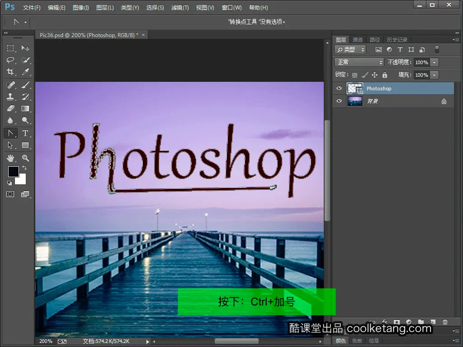Select the History Brush tool
463x347 pixels.
pos(25,97)
